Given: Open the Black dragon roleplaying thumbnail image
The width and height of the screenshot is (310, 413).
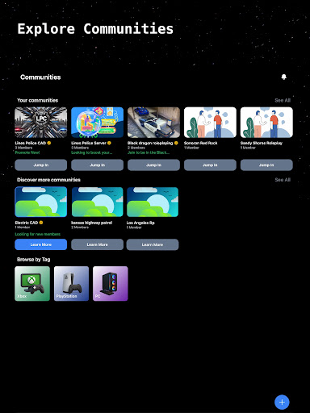Looking at the screenshot, I should [153, 123].
